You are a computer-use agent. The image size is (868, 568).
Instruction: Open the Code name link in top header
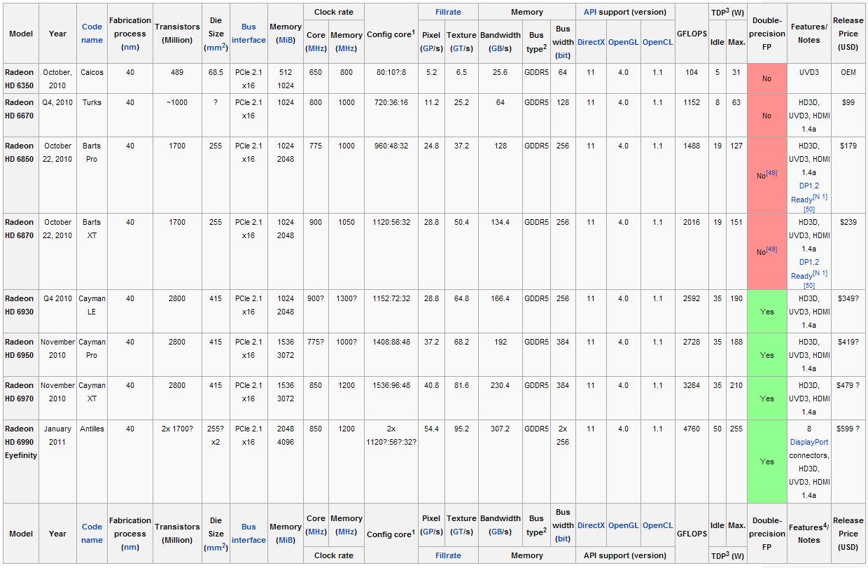click(92, 33)
